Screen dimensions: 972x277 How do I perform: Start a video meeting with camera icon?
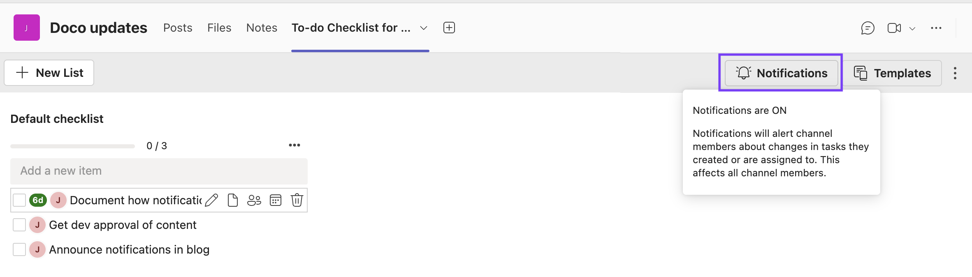pyautogui.click(x=893, y=28)
